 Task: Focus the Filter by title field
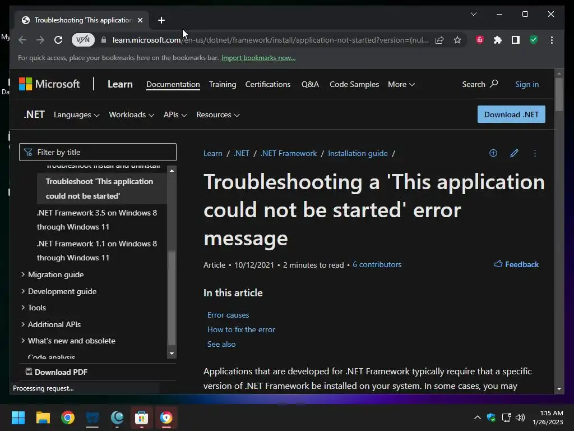point(98,152)
